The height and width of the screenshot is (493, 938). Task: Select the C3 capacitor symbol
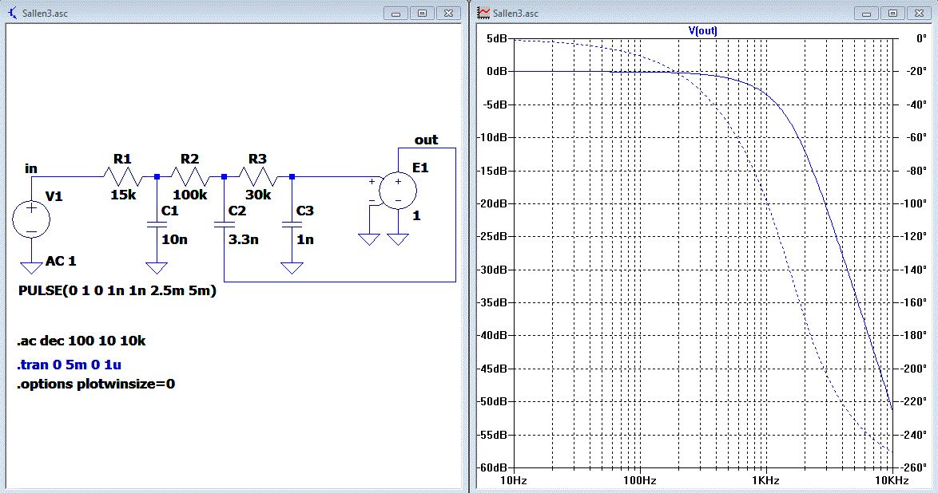pos(292,226)
